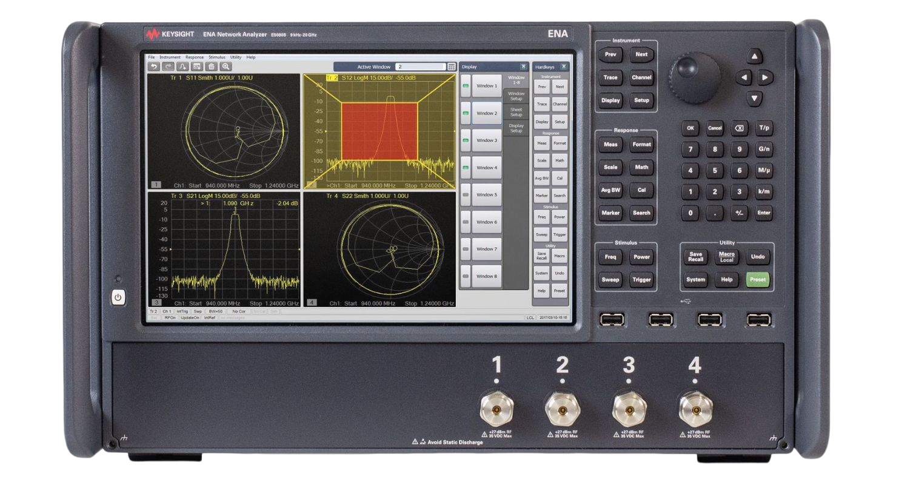Open the Stimulus menu
899x485 pixels.
216,57
